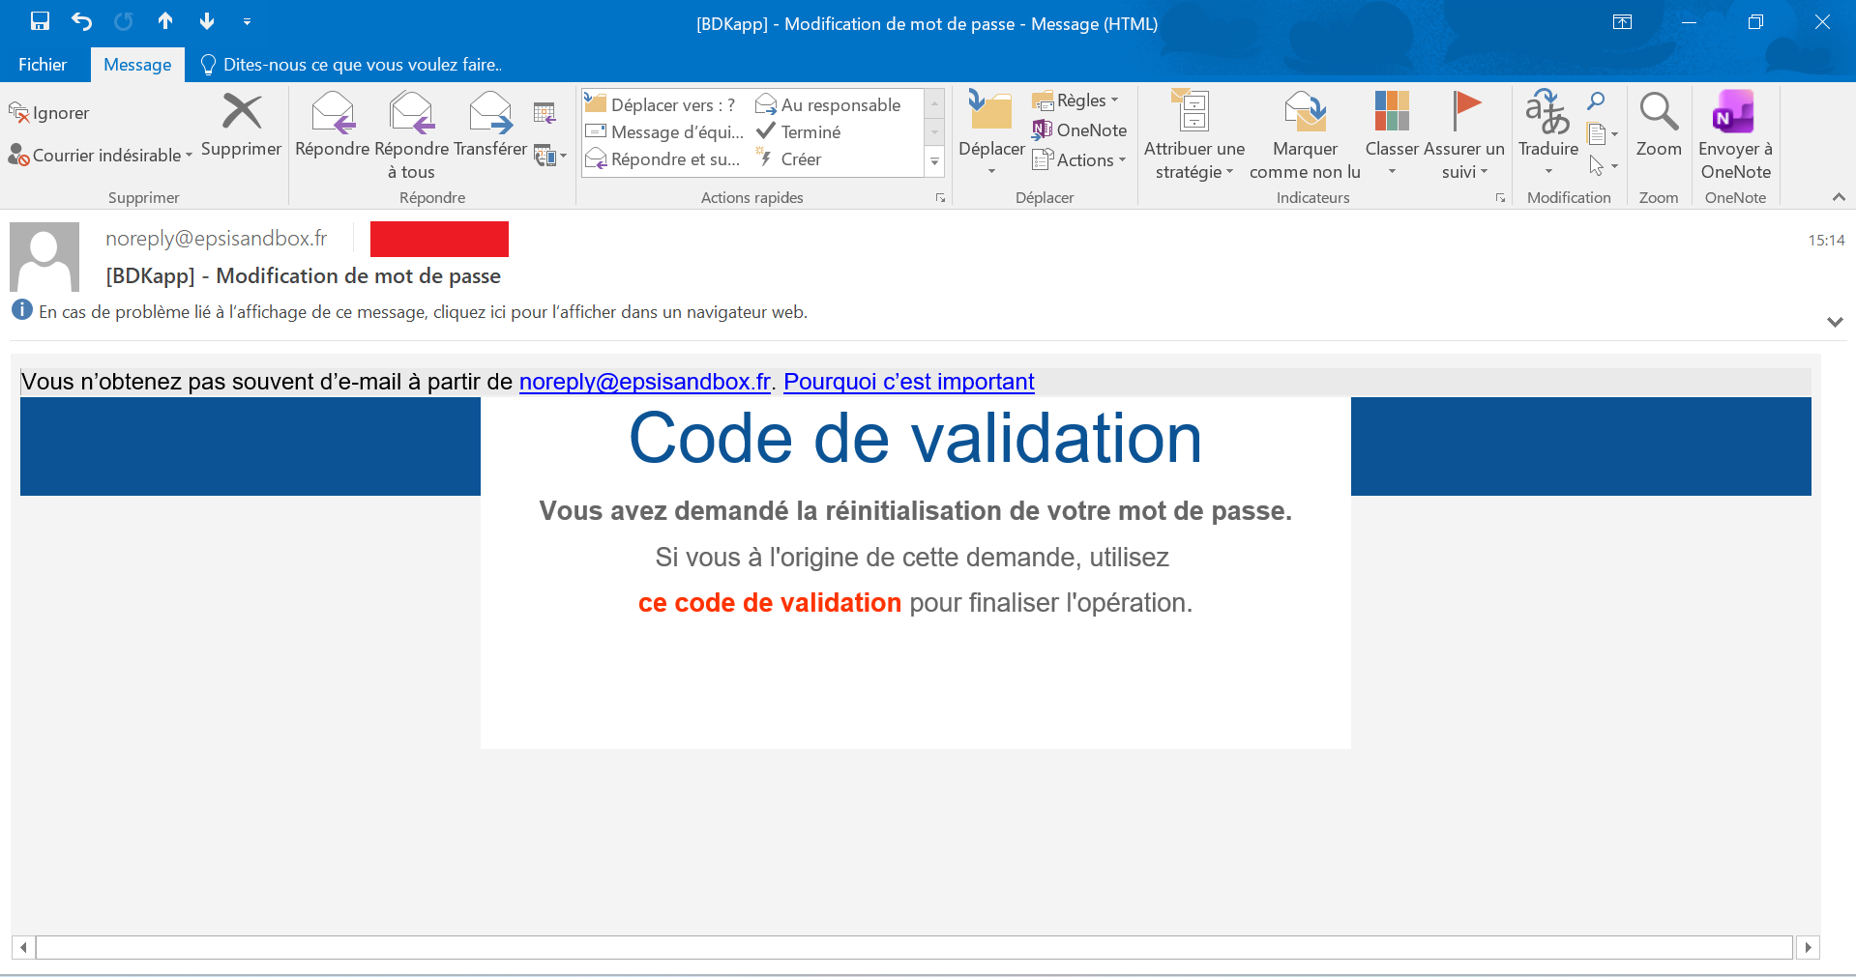Open the Fichier tab
Image resolution: width=1856 pixels, height=977 pixels.
(x=43, y=65)
